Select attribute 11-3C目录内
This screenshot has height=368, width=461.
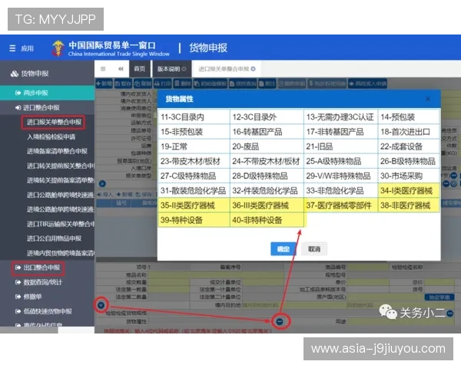194,117
